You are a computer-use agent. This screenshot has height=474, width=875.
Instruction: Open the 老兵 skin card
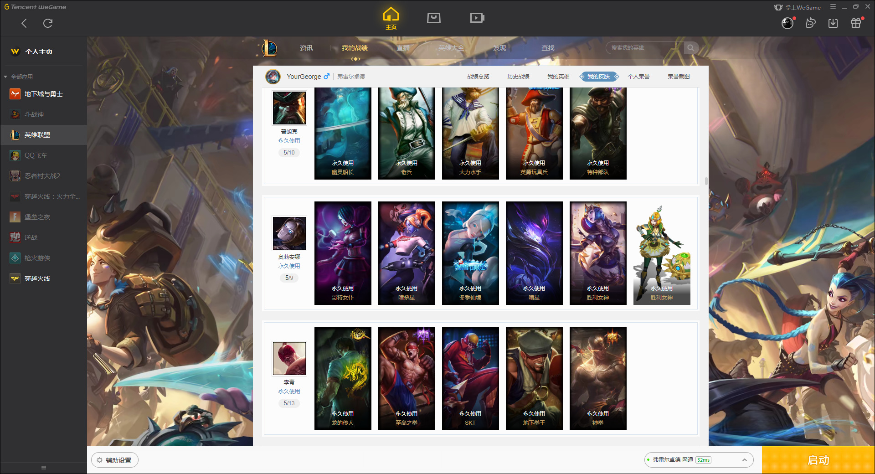(407, 134)
